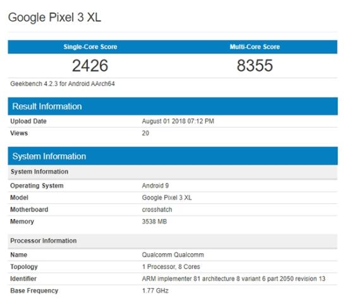
Task: Click the Qualcomm Qualcomm processor name
Action: point(173,255)
